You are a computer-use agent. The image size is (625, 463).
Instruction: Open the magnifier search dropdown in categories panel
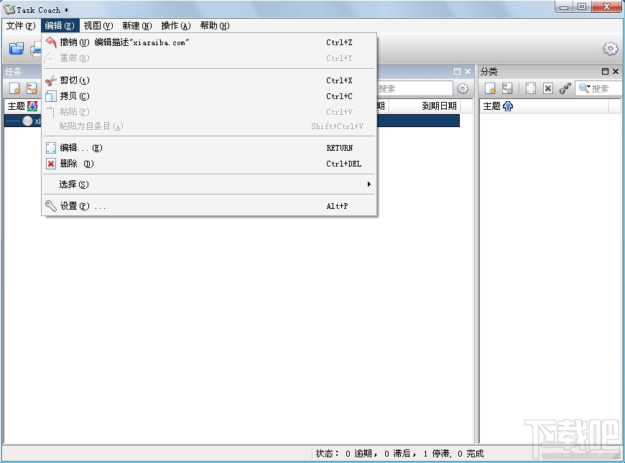tap(583, 88)
